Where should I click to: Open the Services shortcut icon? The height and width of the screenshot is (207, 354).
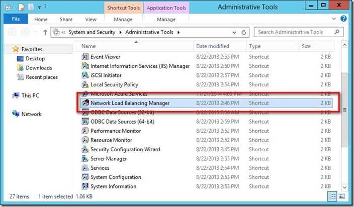point(85,168)
